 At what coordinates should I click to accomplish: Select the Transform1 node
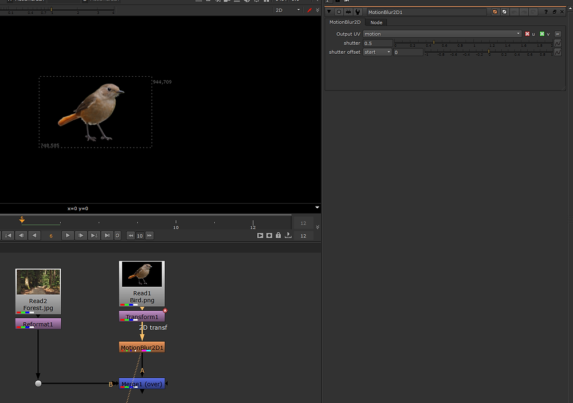point(142,317)
